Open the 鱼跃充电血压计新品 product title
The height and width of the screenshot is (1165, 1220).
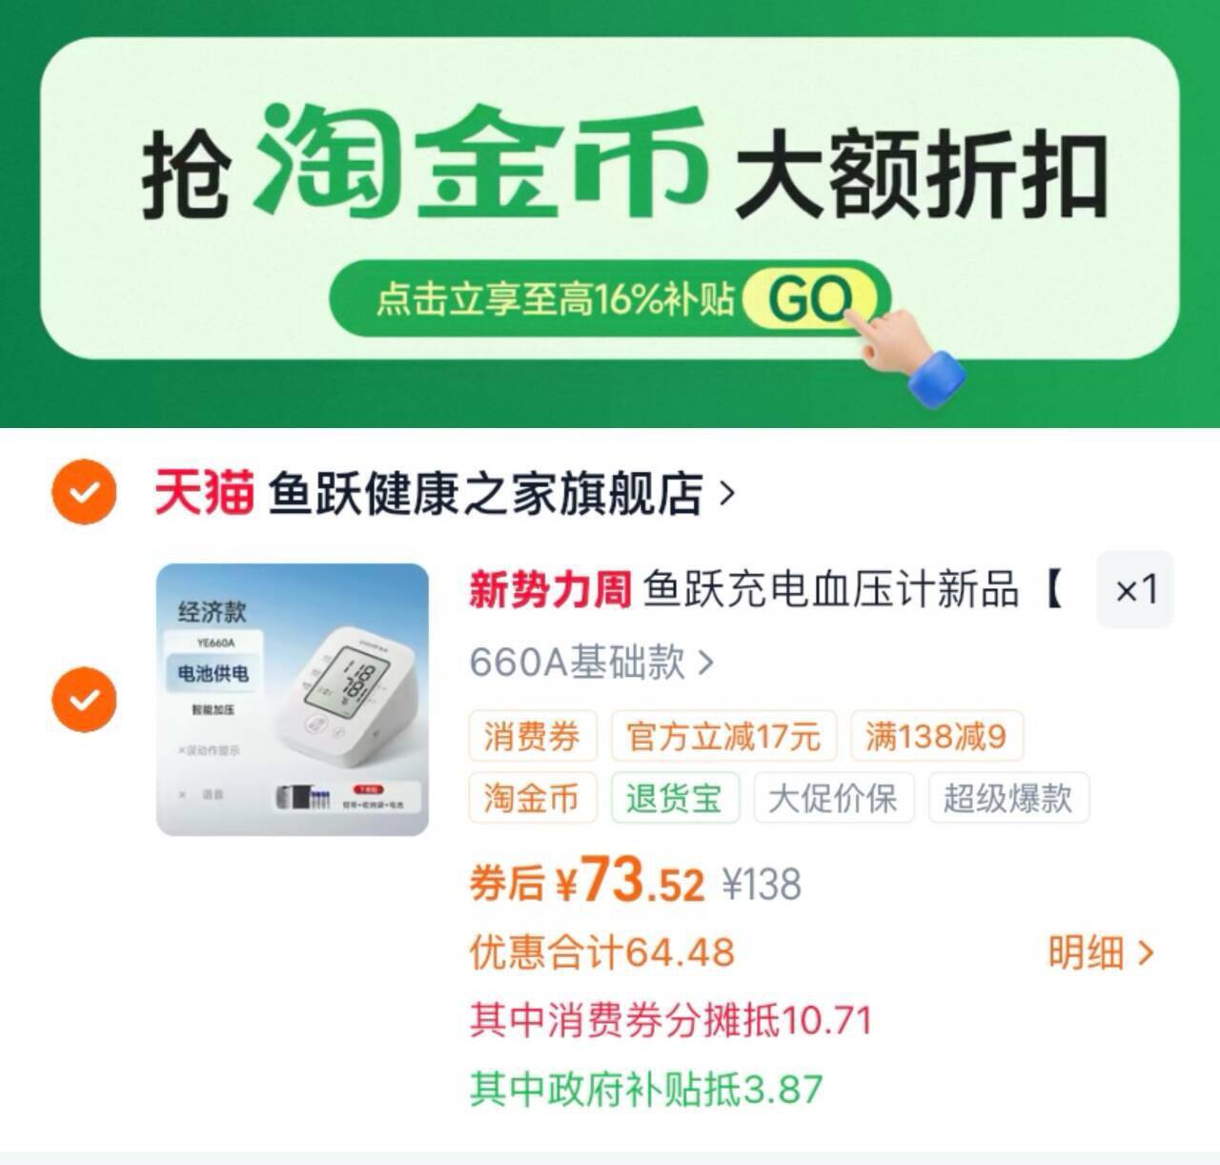(830, 589)
